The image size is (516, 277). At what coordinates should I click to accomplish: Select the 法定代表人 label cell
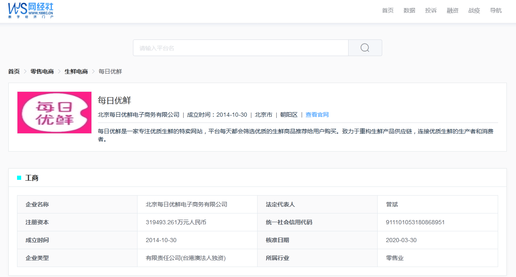(317, 204)
